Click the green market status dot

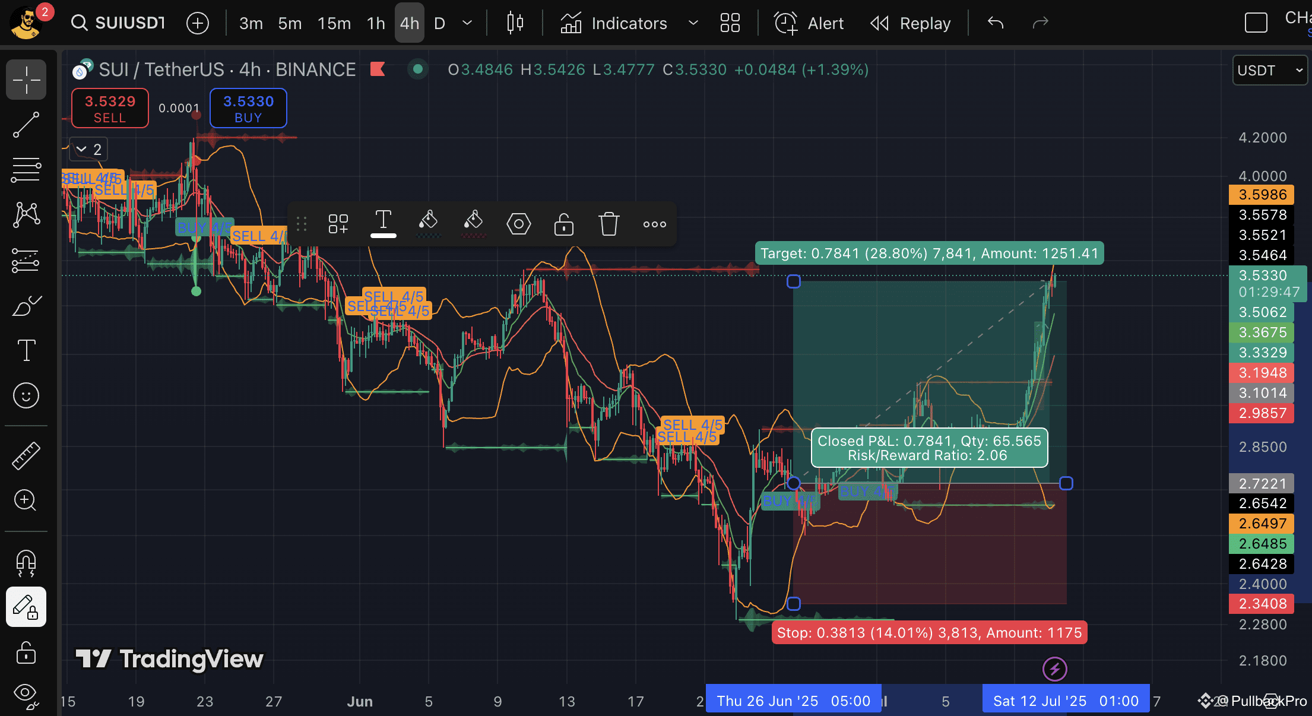pyautogui.click(x=418, y=69)
